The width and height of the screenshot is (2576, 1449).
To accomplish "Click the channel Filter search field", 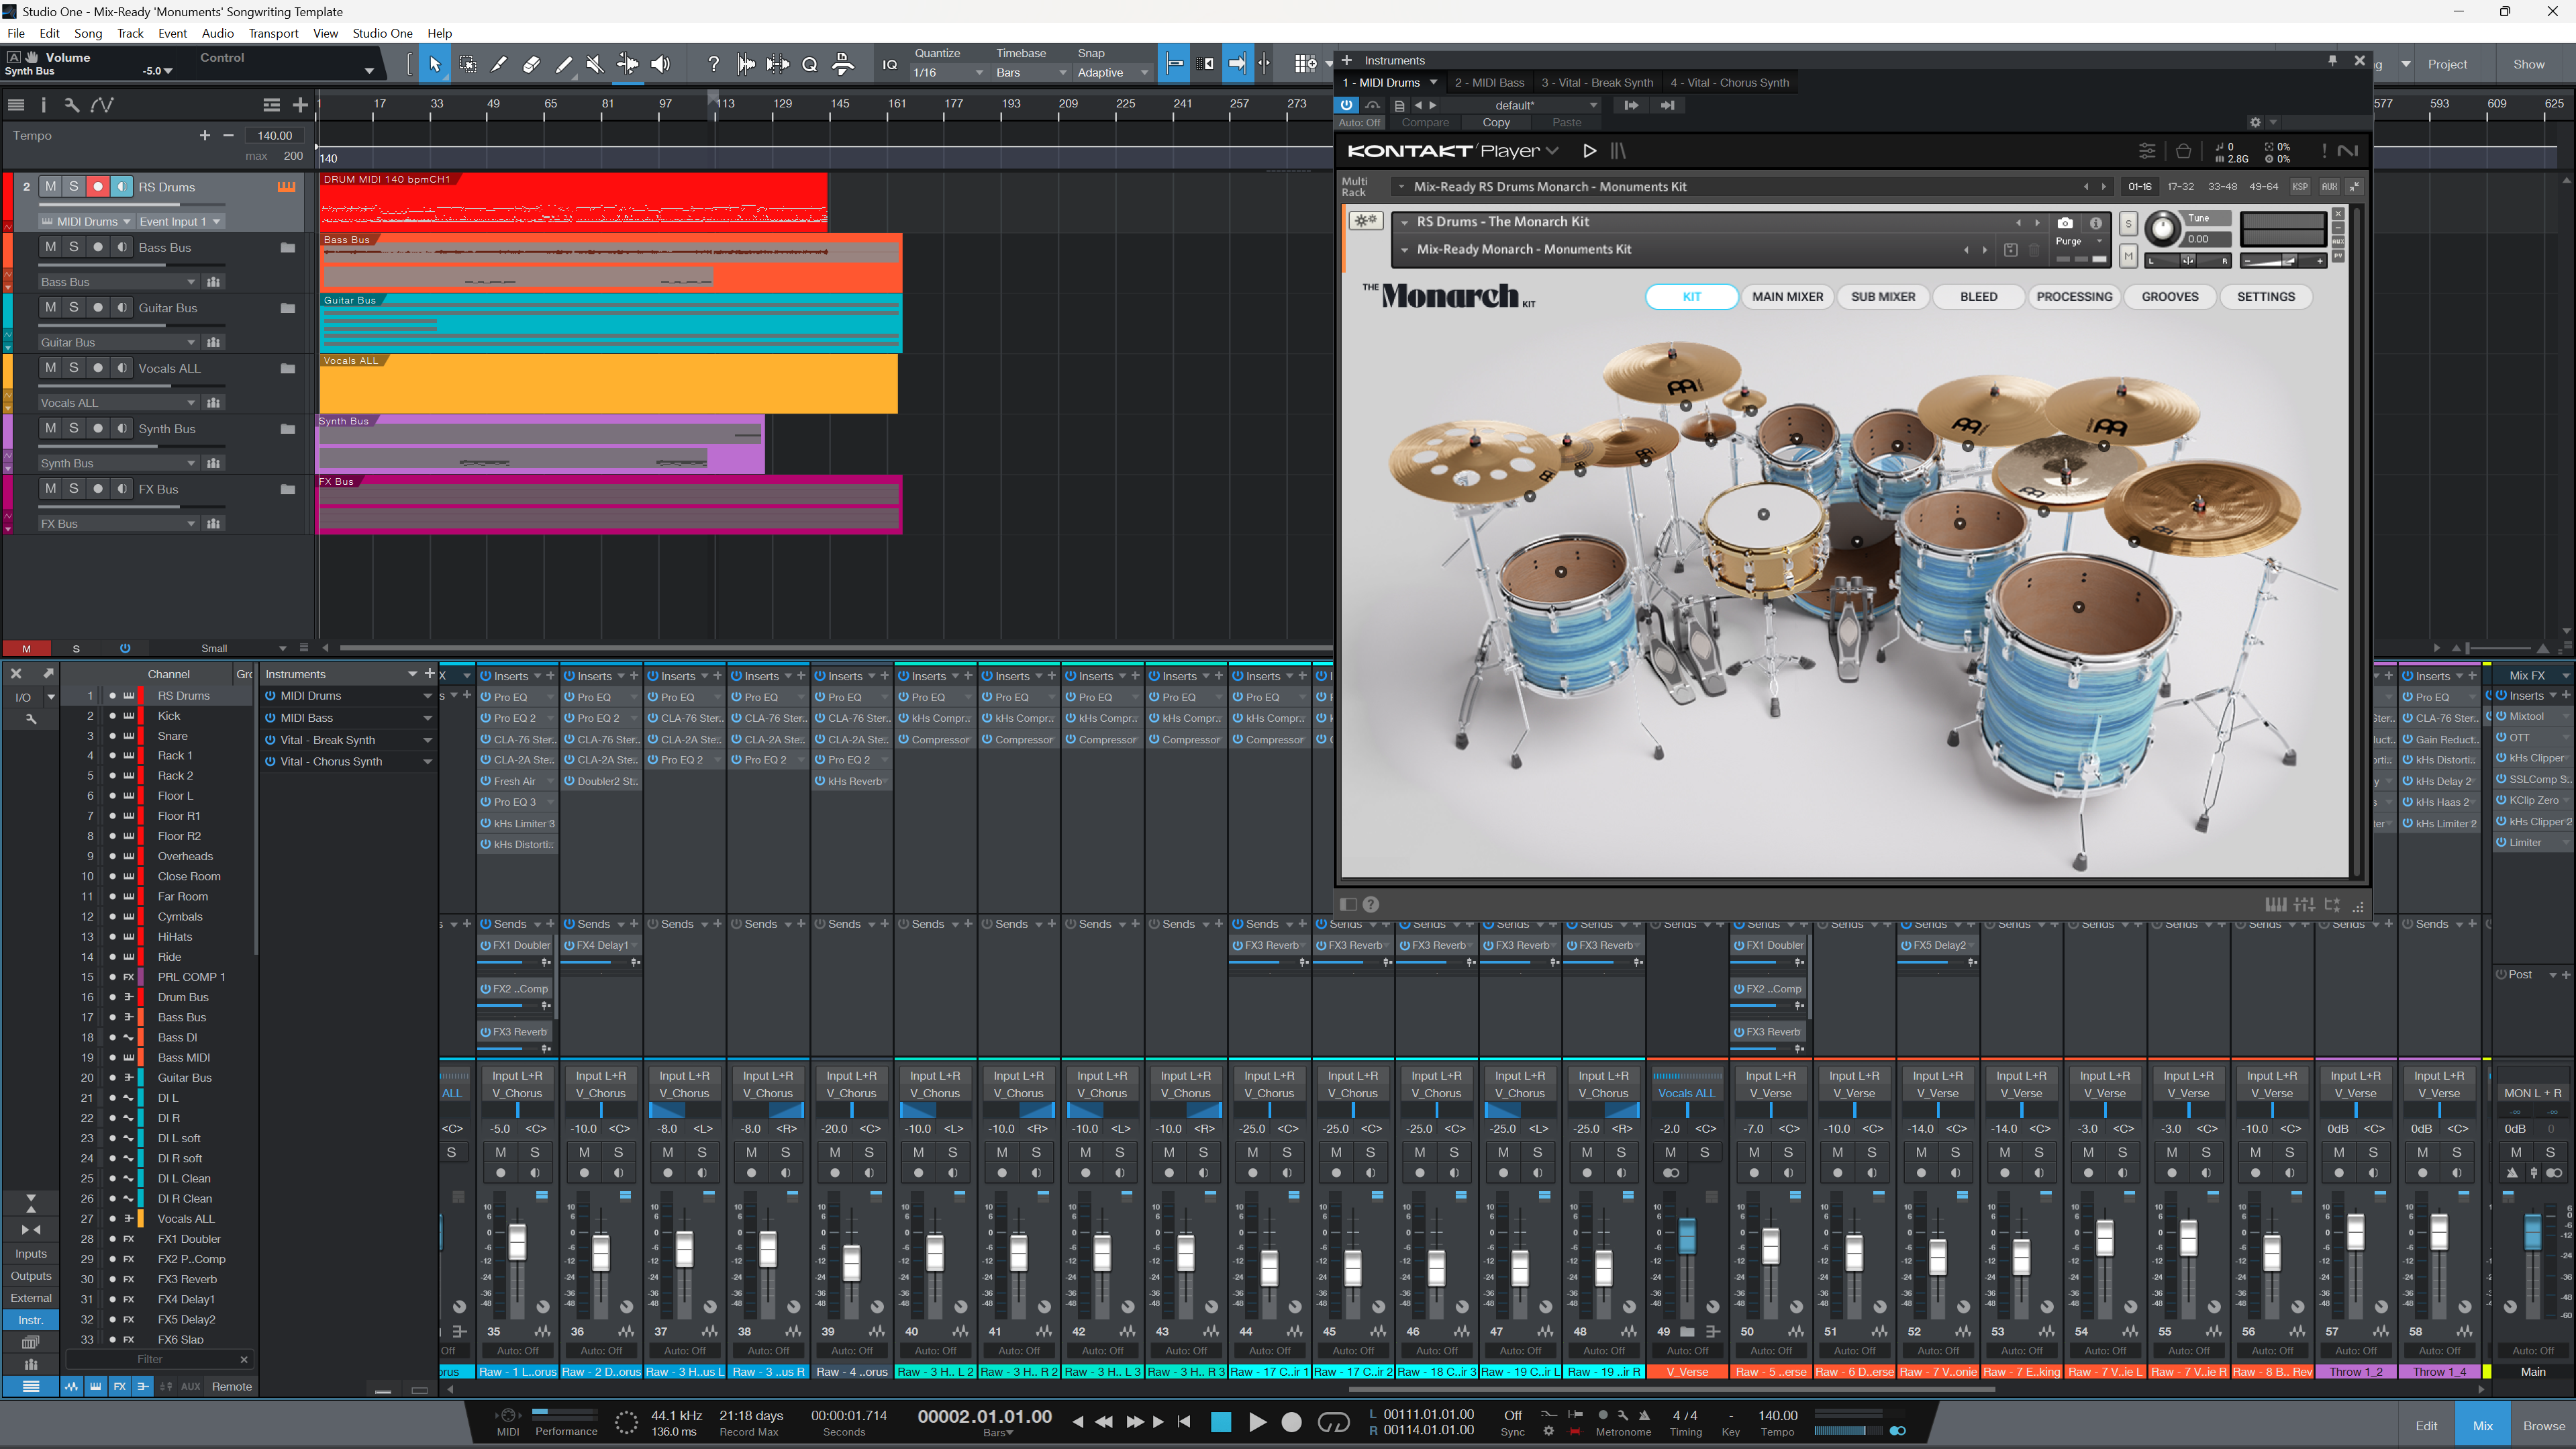I will [150, 1359].
